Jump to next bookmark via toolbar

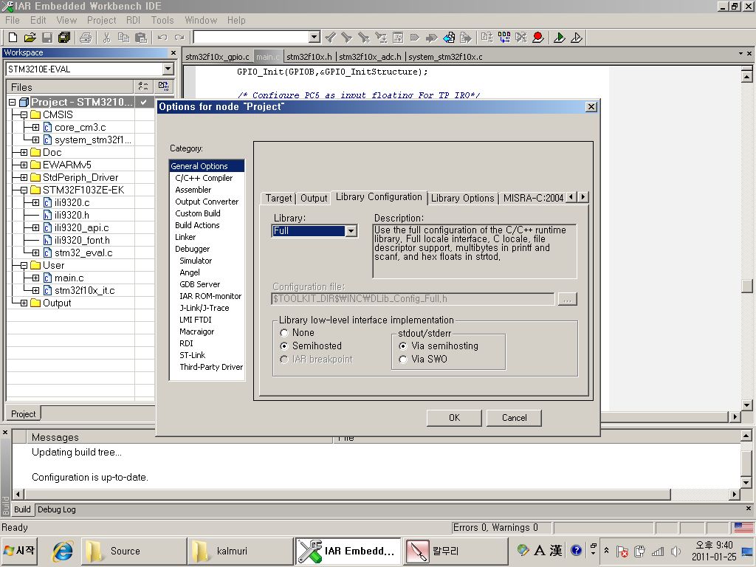(431, 37)
